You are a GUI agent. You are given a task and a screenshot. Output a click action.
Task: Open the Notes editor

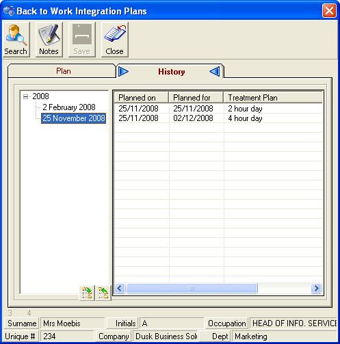(x=49, y=40)
